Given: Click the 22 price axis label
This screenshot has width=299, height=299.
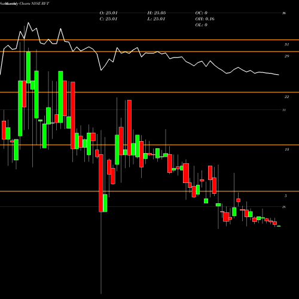Looking at the screenshot, I should click(x=286, y=97).
